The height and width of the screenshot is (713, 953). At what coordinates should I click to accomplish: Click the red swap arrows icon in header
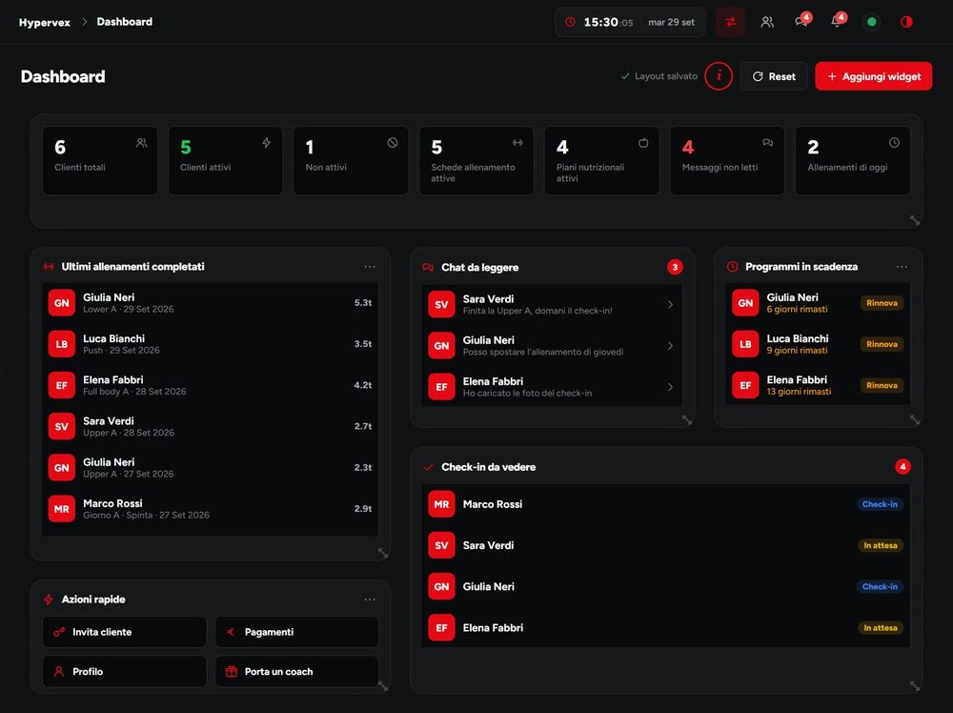(731, 22)
